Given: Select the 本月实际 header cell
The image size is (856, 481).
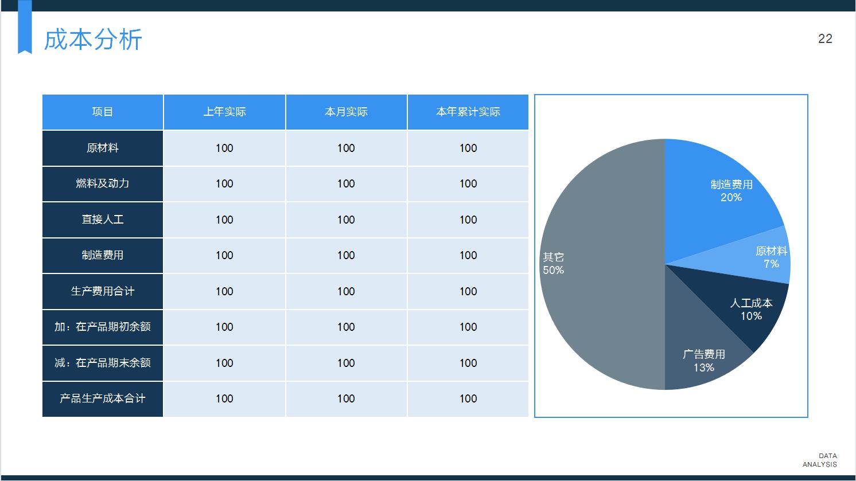Looking at the screenshot, I should pos(346,112).
